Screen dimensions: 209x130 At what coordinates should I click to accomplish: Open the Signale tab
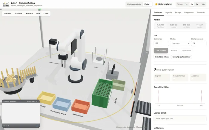tap(169, 12)
